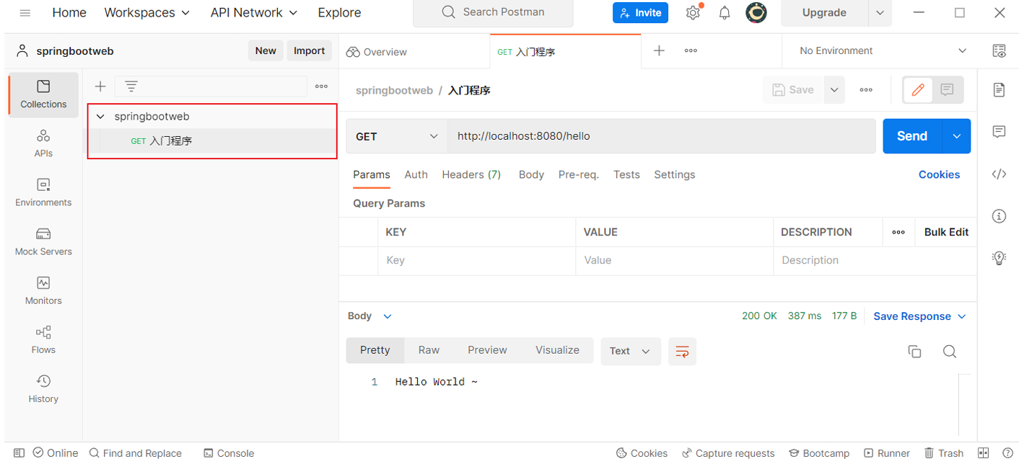
Task: Open Send options dropdown arrow
Action: (x=957, y=136)
